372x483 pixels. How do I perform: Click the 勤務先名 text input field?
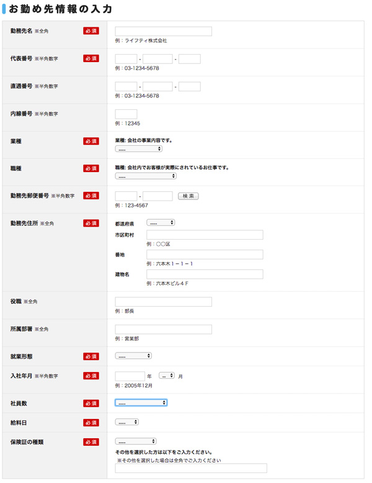164,31
